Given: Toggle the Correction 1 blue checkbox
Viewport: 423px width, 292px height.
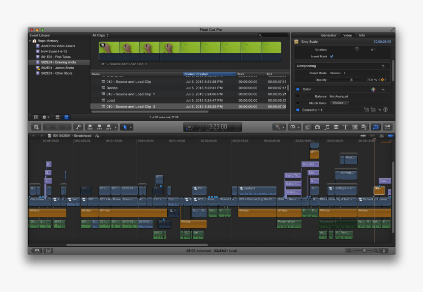Looking at the screenshot, I should point(298,110).
